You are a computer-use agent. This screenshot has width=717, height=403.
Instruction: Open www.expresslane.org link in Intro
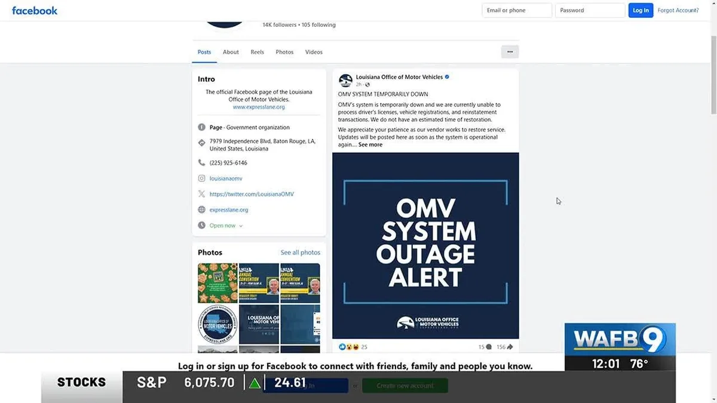point(259,107)
